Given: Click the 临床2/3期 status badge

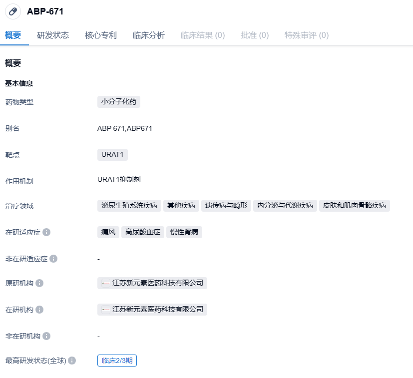Looking at the screenshot, I should tap(117, 361).
